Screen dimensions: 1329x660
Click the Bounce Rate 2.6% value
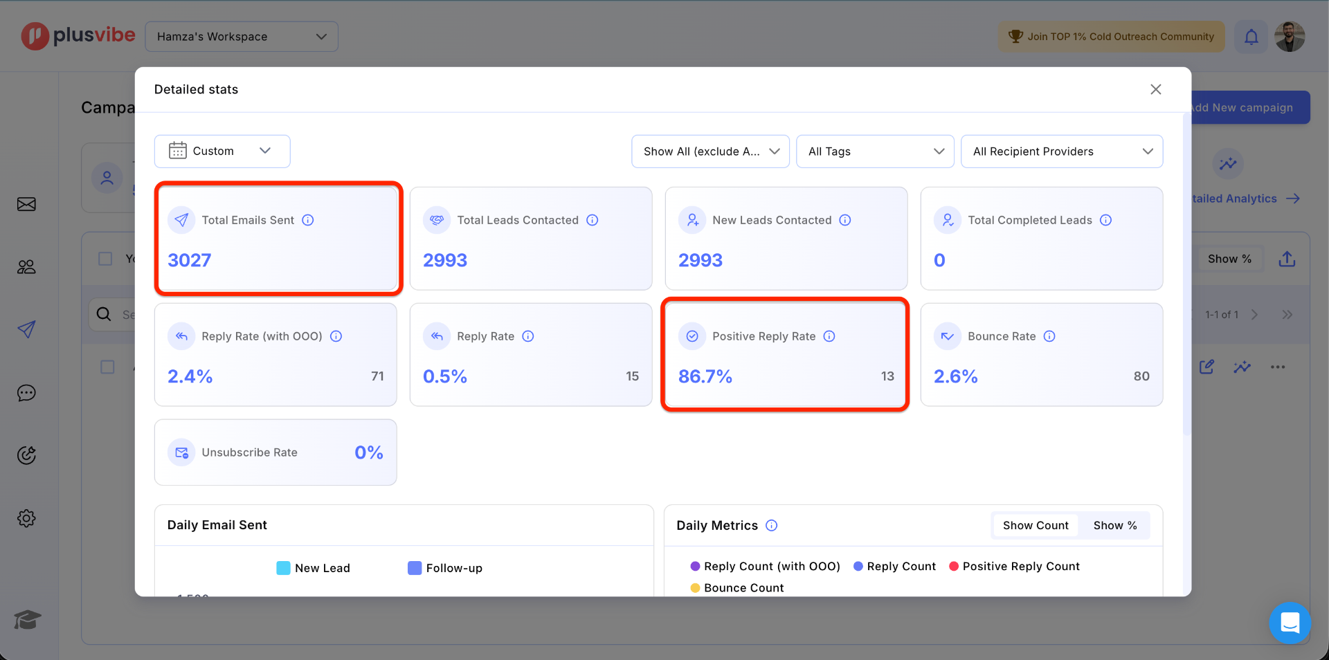[955, 376]
